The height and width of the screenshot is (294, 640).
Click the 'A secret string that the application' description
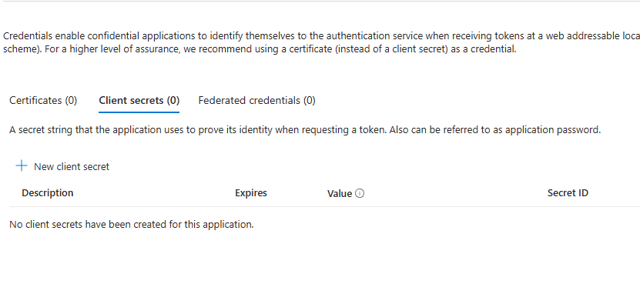305,129
